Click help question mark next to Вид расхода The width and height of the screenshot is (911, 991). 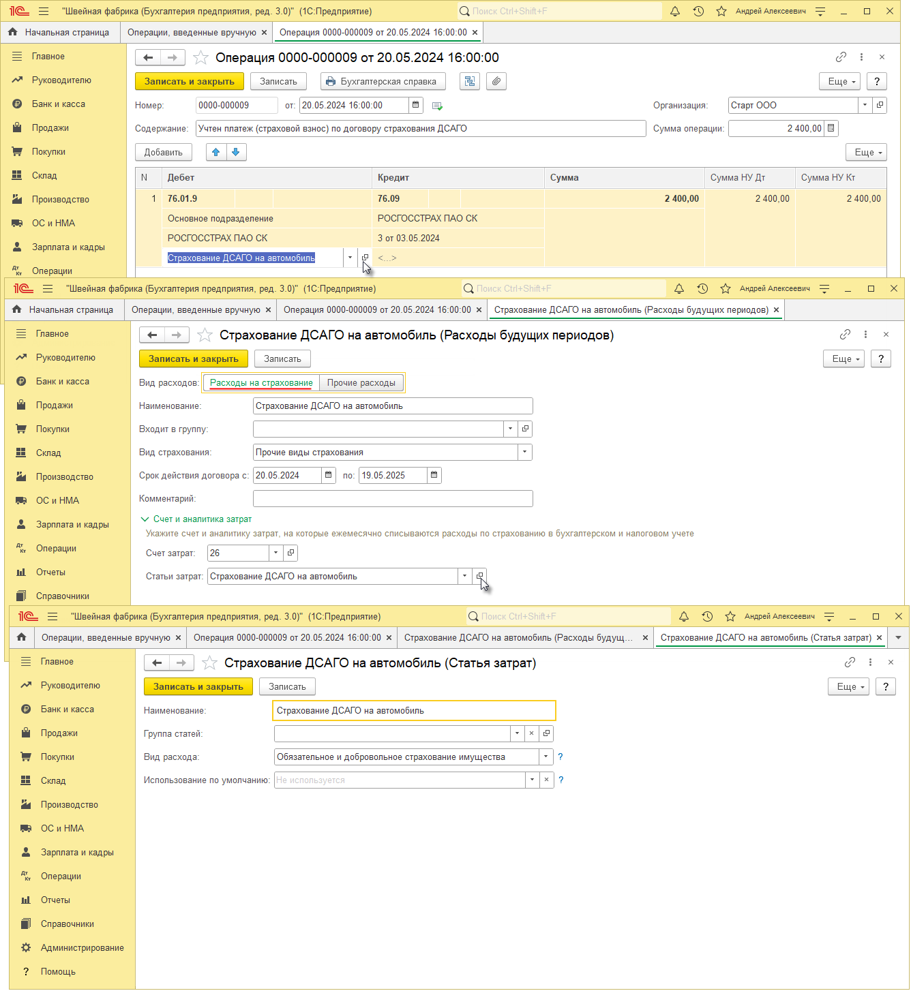coord(561,757)
